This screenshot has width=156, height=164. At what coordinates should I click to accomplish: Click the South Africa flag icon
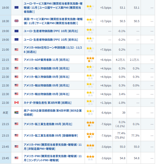(17, 112)
